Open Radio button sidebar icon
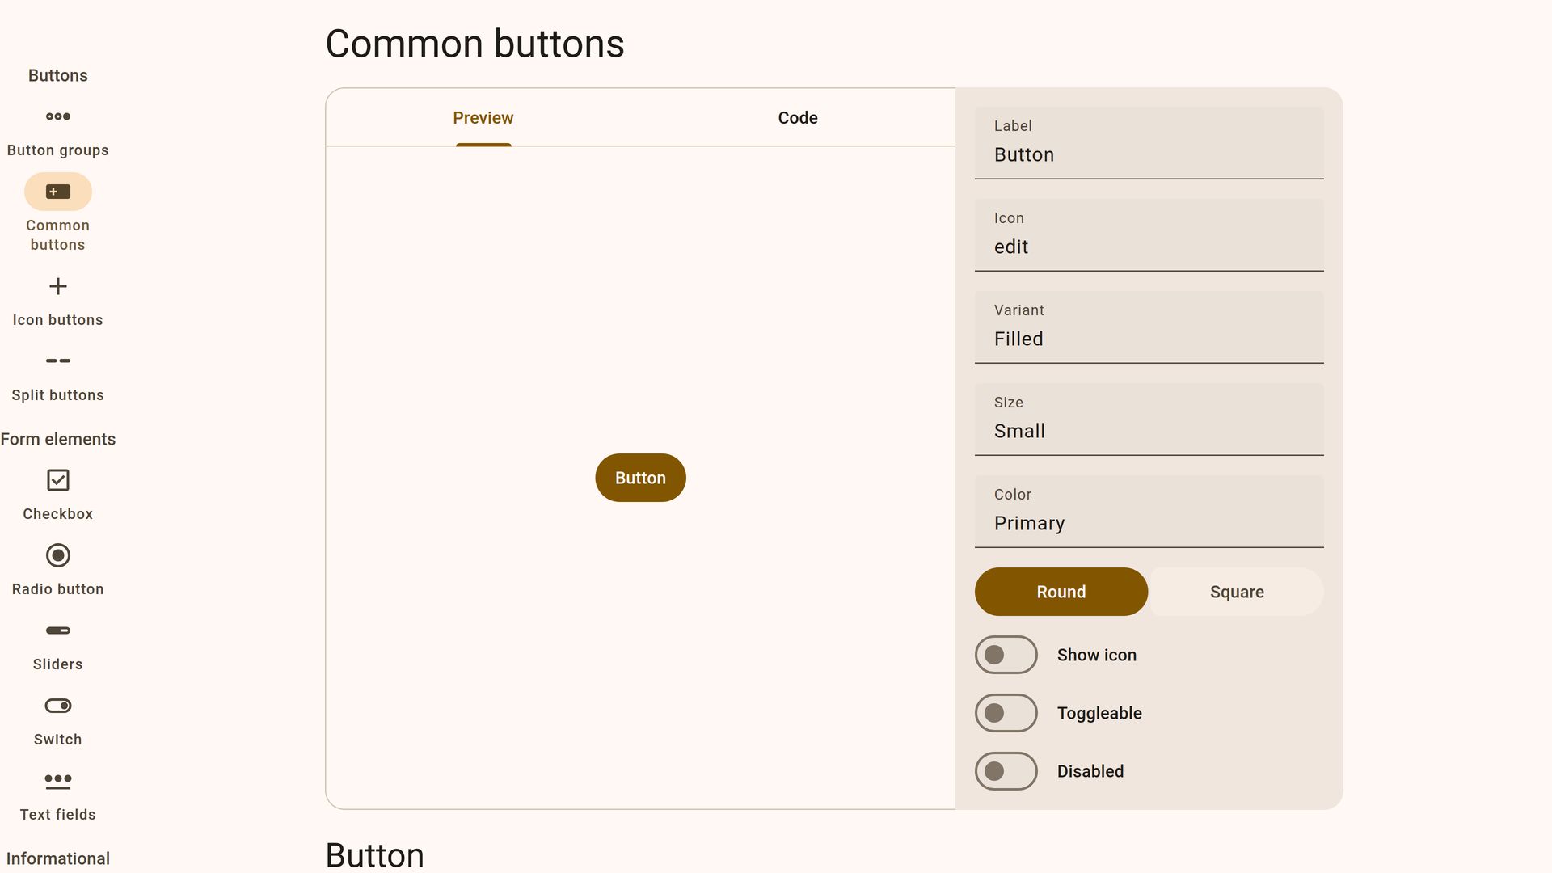 [x=57, y=555]
